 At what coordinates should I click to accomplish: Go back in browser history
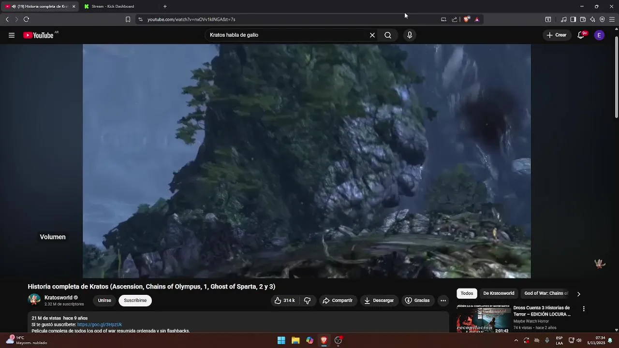pyautogui.click(x=7, y=19)
